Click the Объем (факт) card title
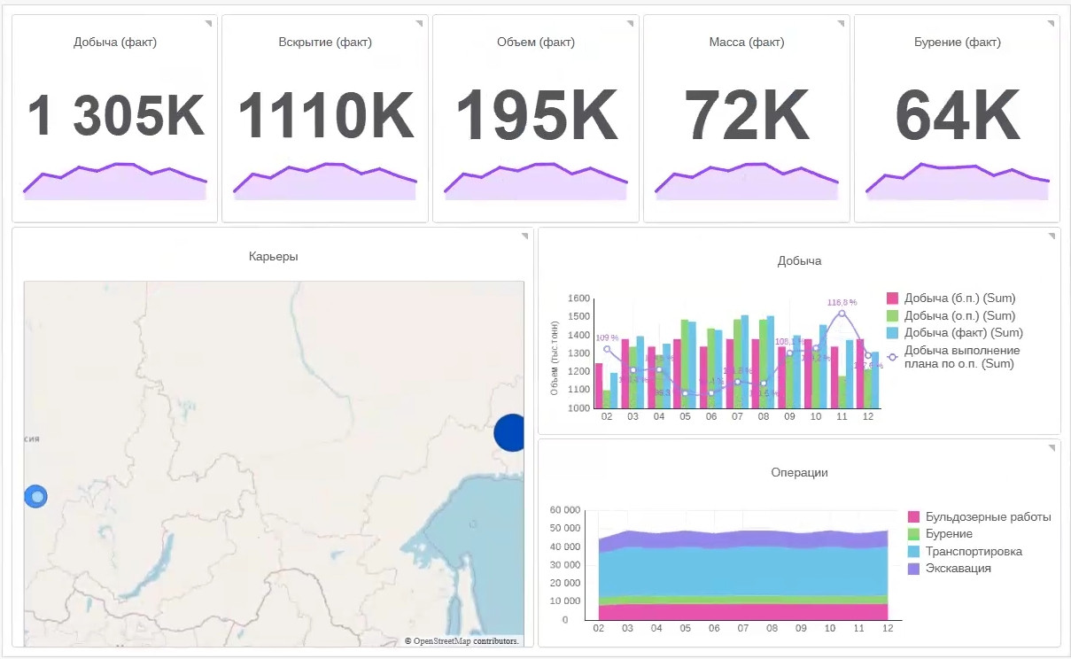 point(536,42)
